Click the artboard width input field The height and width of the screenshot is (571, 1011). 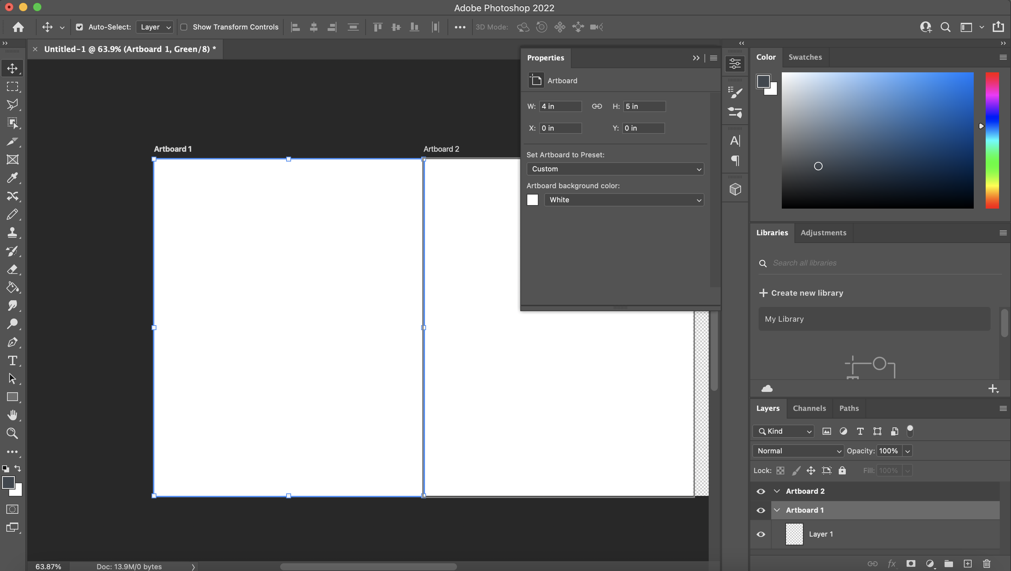click(x=560, y=106)
